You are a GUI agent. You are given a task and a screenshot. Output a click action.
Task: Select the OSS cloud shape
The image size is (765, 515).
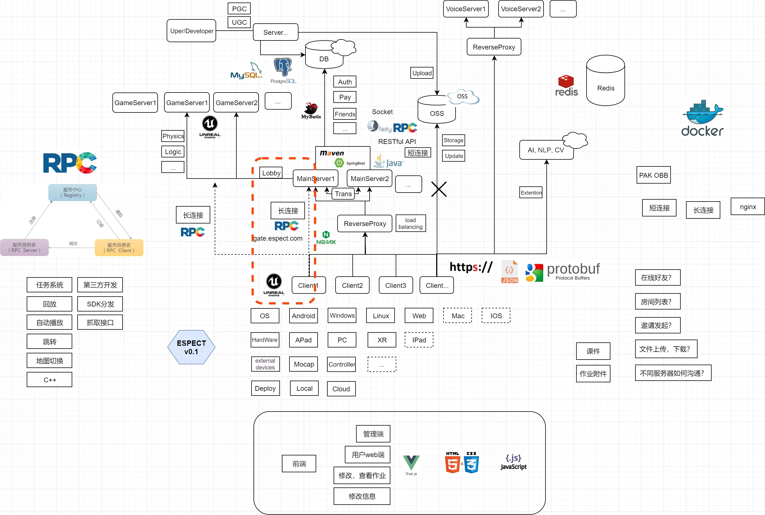click(x=463, y=97)
